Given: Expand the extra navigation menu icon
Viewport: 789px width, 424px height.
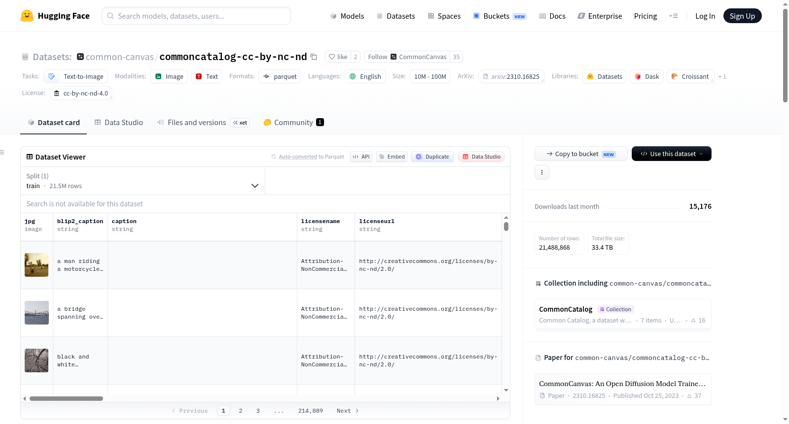Looking at the screenshot, I should (673, 16).
